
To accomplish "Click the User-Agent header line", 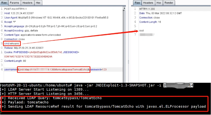I will (x=56, y=18).
